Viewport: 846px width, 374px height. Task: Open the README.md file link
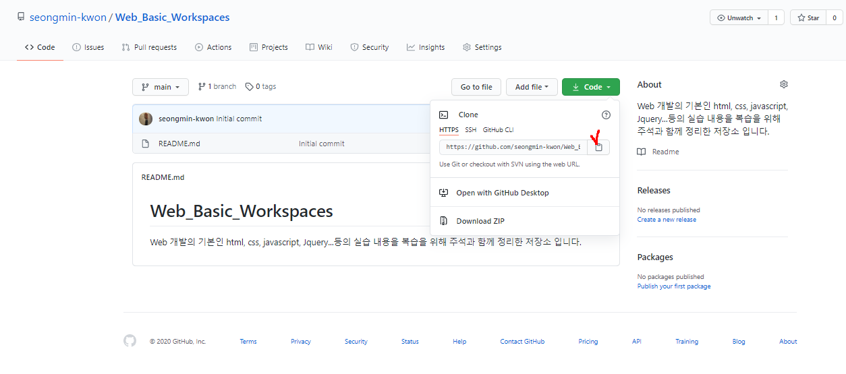pos(179,144)
